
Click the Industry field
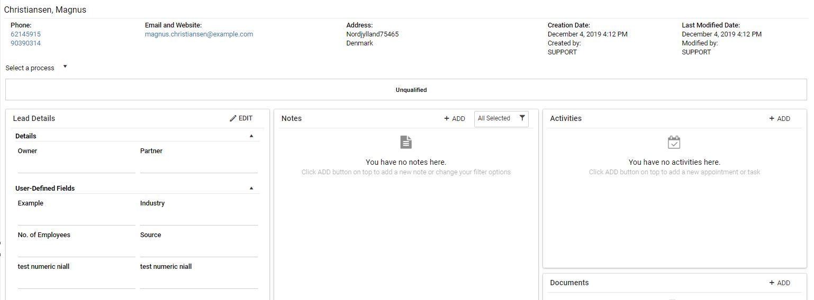[198, 218]
